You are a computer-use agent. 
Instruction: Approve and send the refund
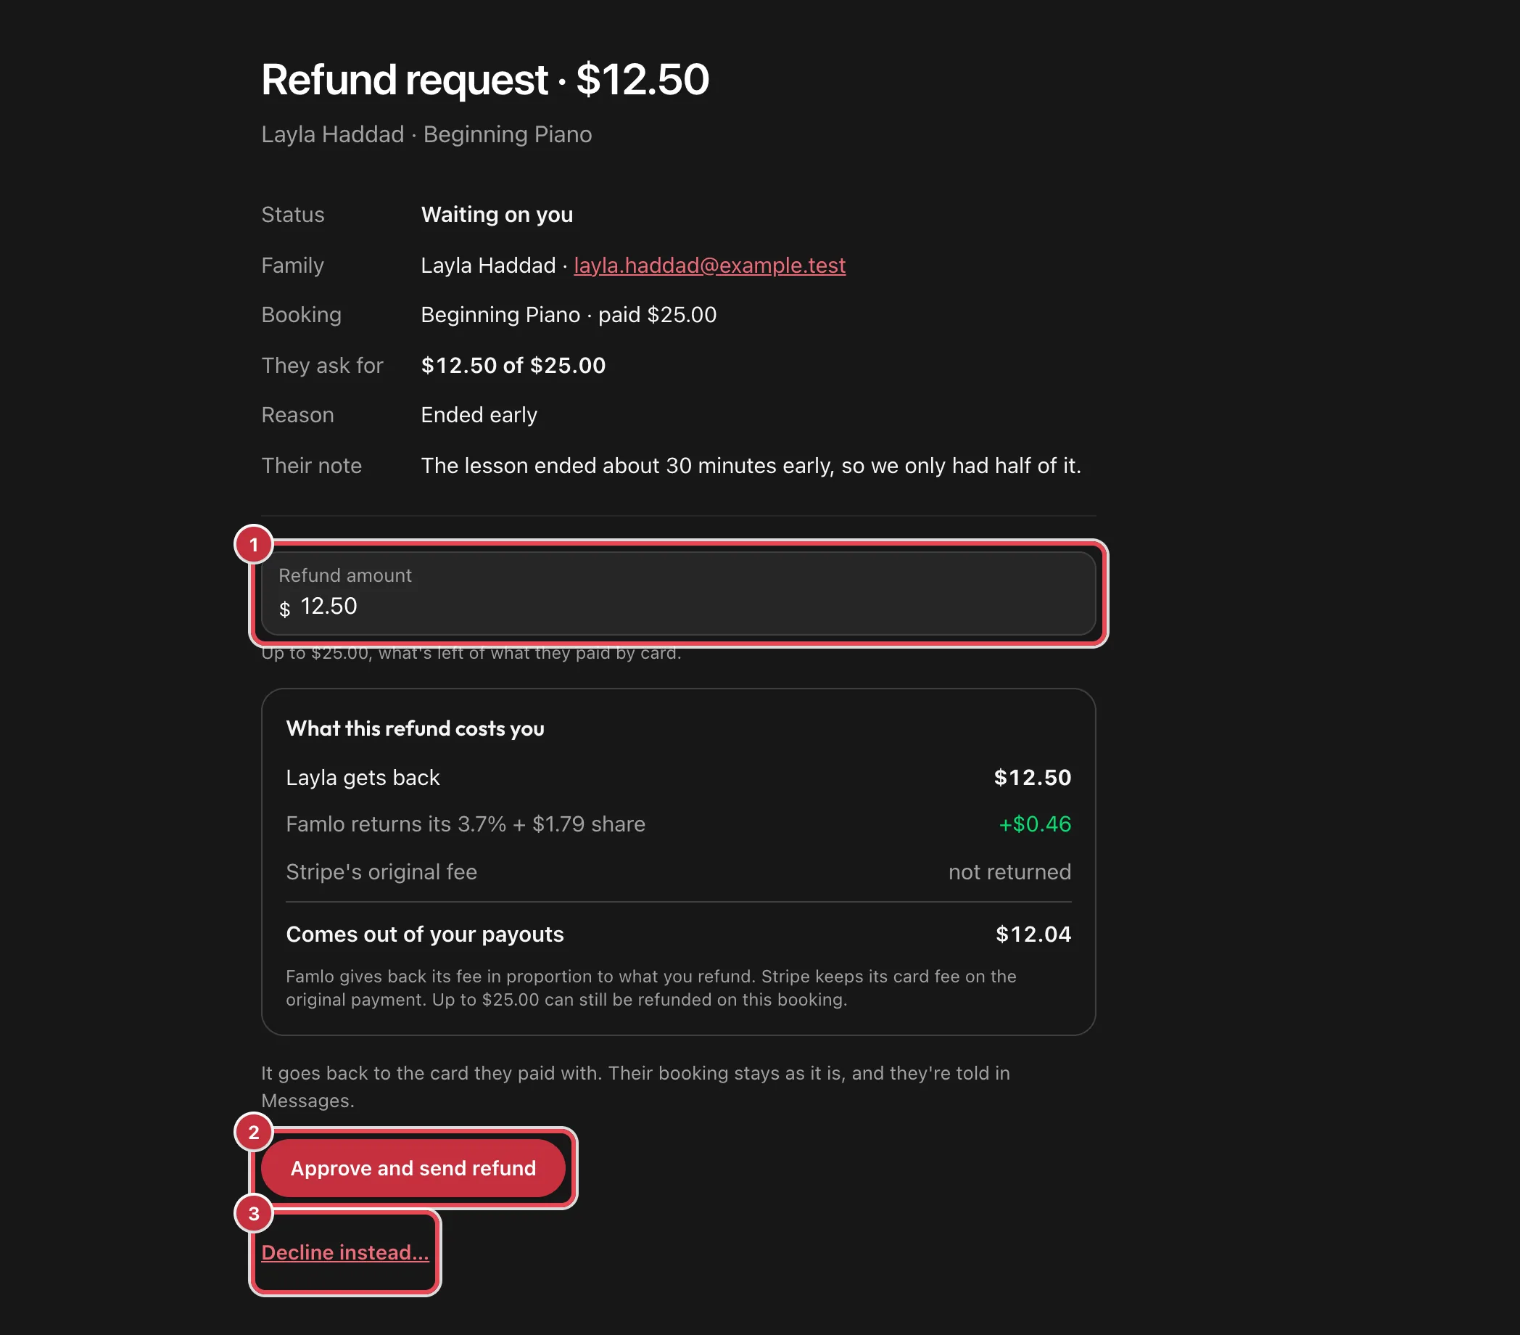click(x=413, y=1167)
